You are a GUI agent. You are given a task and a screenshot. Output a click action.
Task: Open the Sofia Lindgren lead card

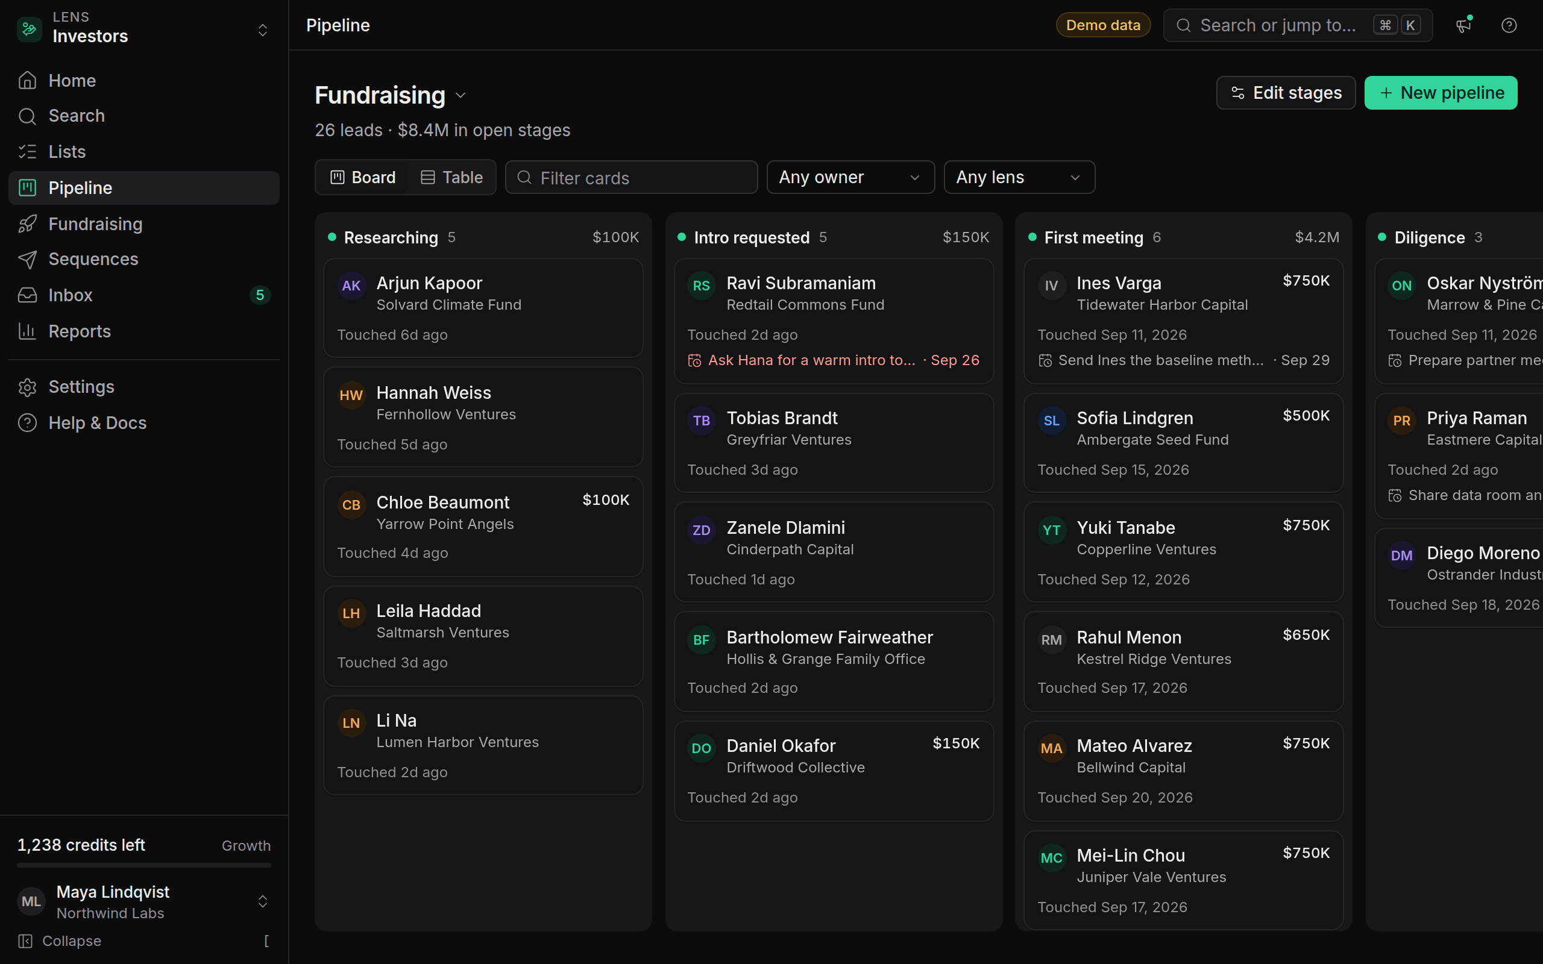click(x=1183, y=443)
